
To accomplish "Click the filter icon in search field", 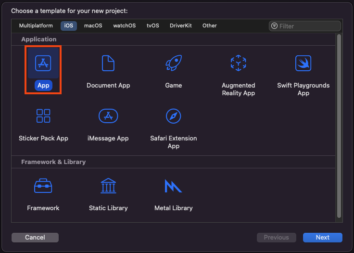I will click(274, 26).
